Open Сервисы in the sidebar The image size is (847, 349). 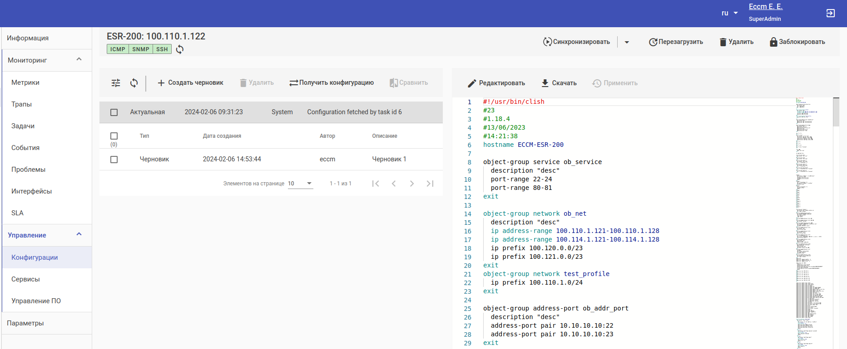25,279
